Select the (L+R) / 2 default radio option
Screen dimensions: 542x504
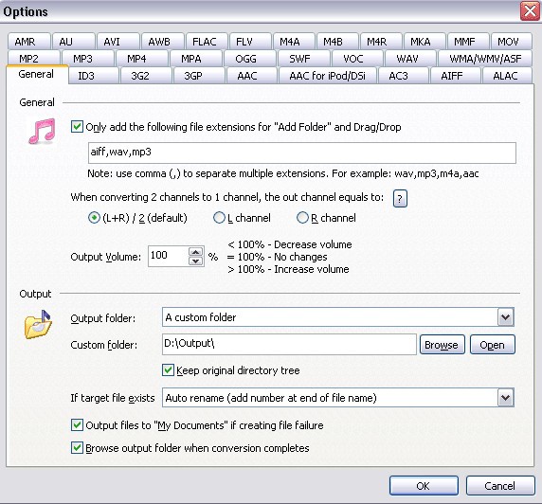click(x=94, y=218)
